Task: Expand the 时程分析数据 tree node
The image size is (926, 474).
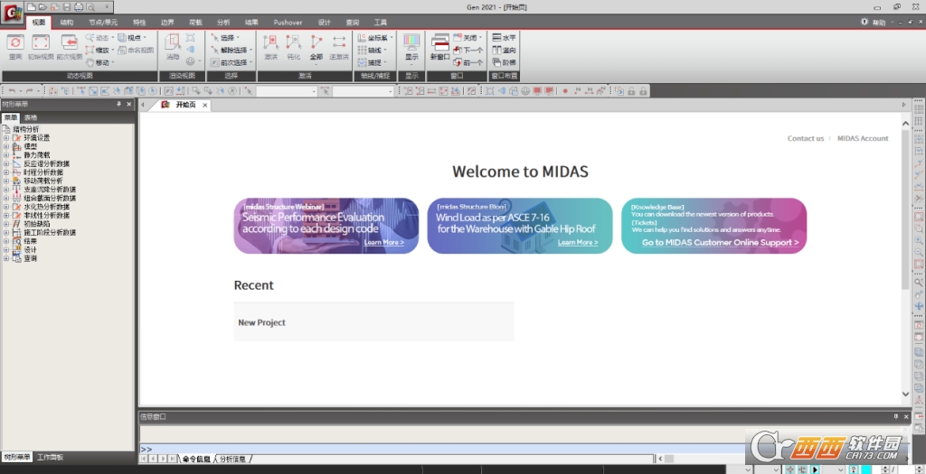Action: click(6, 172)
